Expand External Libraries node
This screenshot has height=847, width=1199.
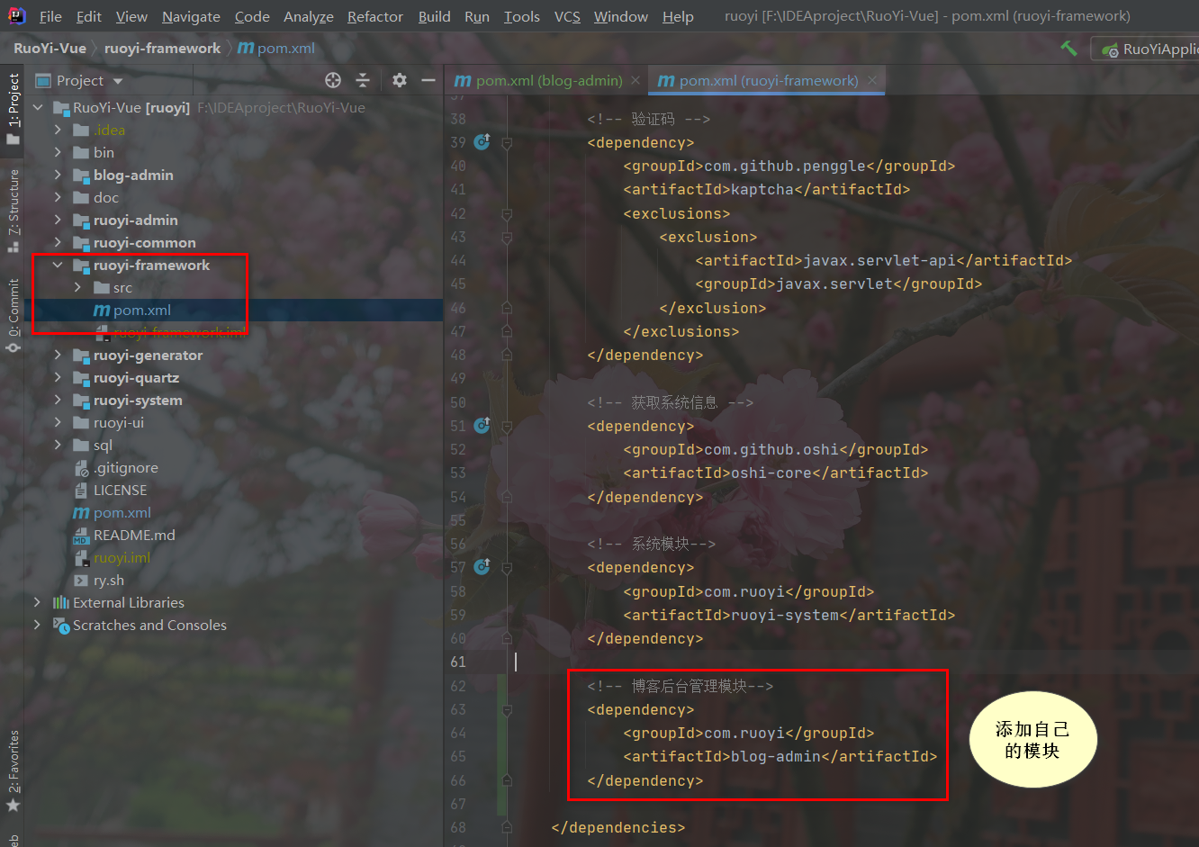click(x=37, y=603)
